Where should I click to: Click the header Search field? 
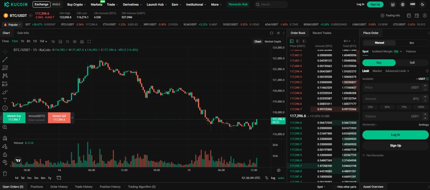pyautogui.click(x=271, y=5)
